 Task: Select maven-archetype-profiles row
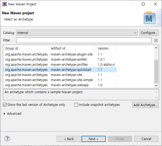click(x=60, y=65)
